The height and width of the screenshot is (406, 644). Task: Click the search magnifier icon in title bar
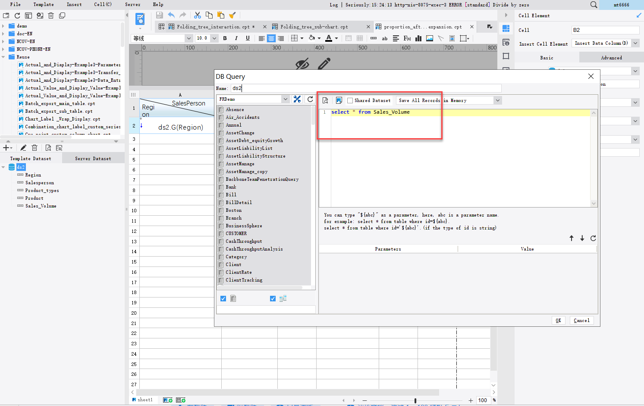click(594, 5)
